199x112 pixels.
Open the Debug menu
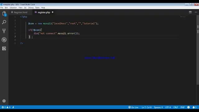(31, 7)
